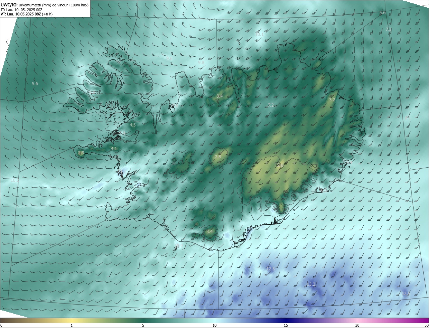This screenshot has height=328, width=429.
Task: Click the 7.2 value label
Action: (271, 105)
